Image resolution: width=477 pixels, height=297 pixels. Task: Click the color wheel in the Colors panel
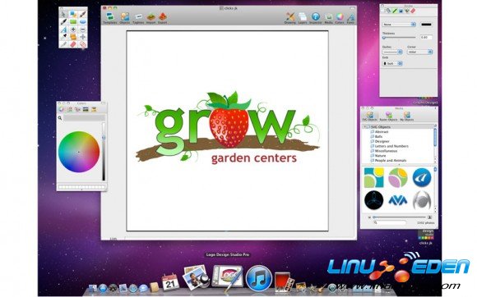pyautogui.click(x=79, y=152)
